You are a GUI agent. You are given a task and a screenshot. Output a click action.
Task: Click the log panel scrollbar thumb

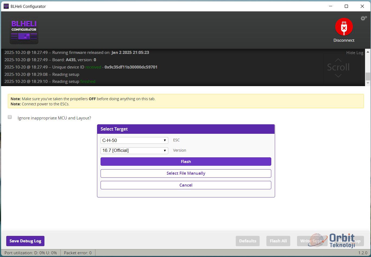368,76
